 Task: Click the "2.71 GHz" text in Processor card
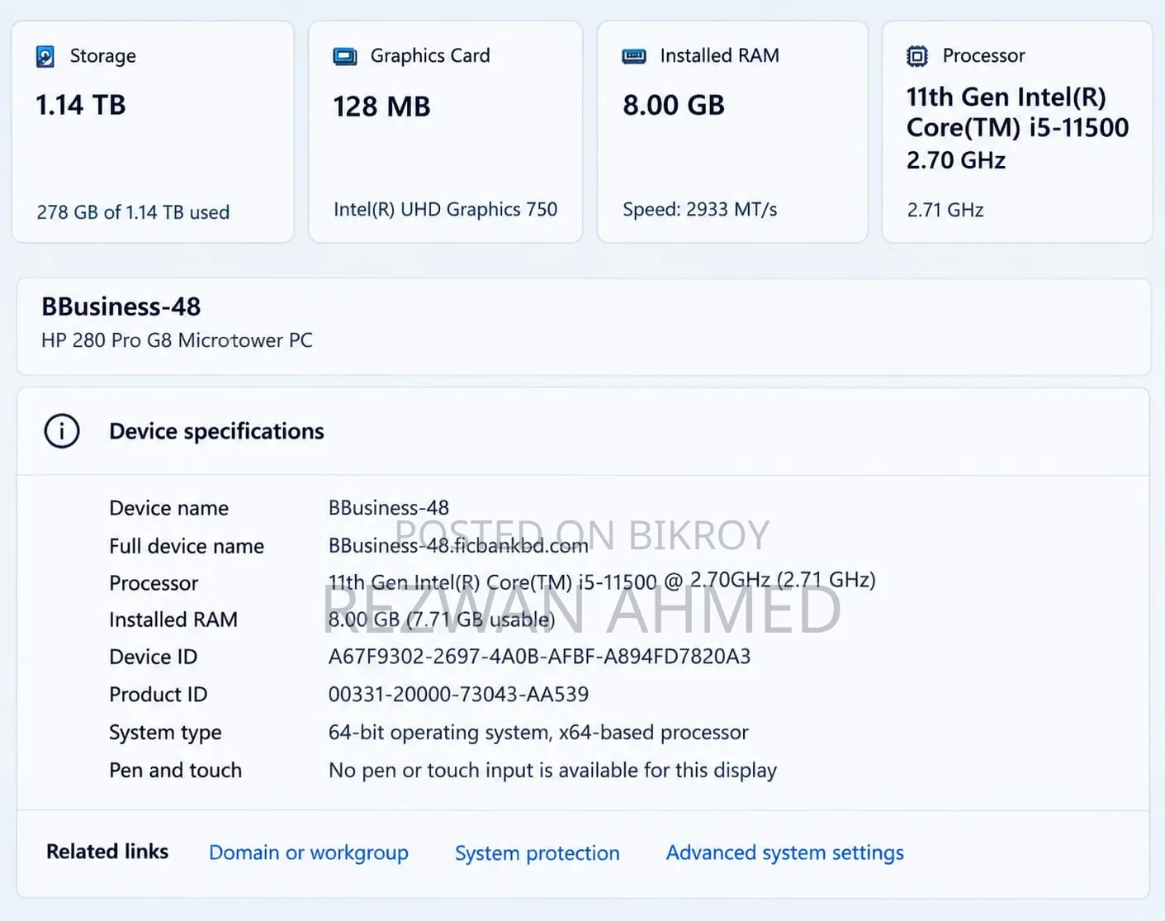click(945, 210)
